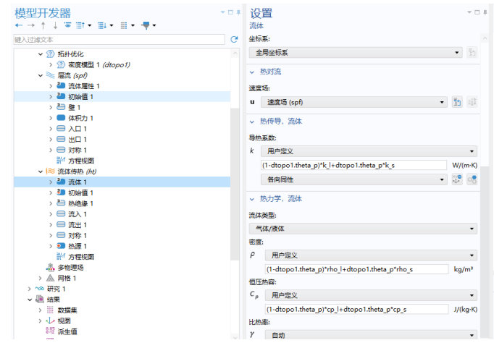Click the 研究 1 study icon
This screenshot has width=494, height=348.
pos(40,289)
